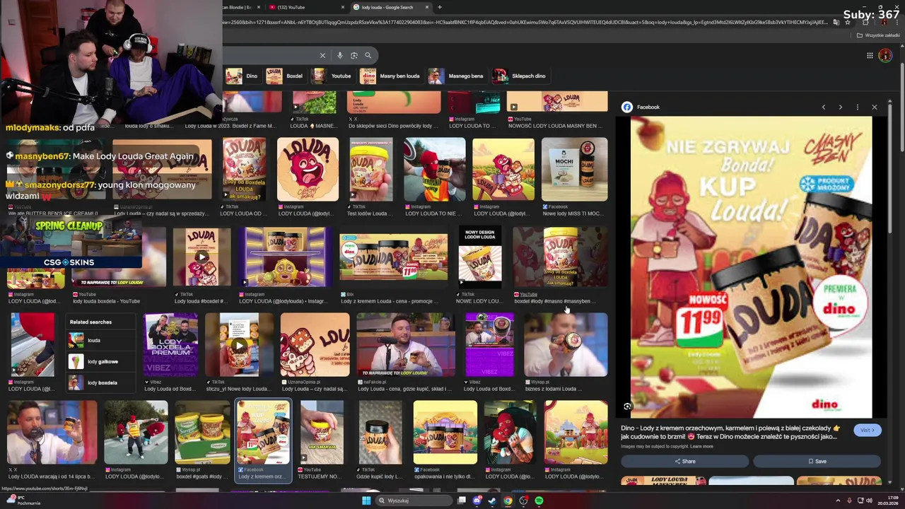Start voice search with microphone icon
The height and width of the screenshot is (509, 905).
(339, 55)
